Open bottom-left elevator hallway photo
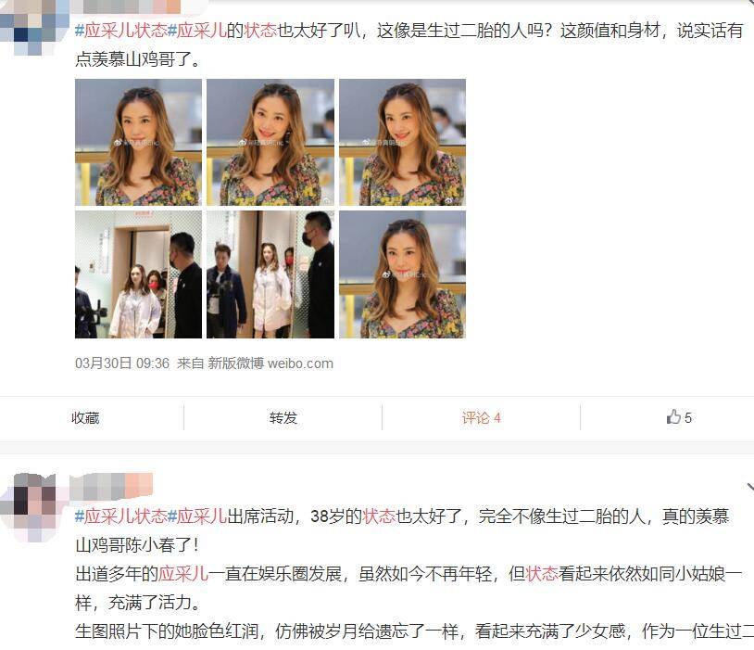Image resolution: width=754 pixels, height=650 pixels. (139, 274)
